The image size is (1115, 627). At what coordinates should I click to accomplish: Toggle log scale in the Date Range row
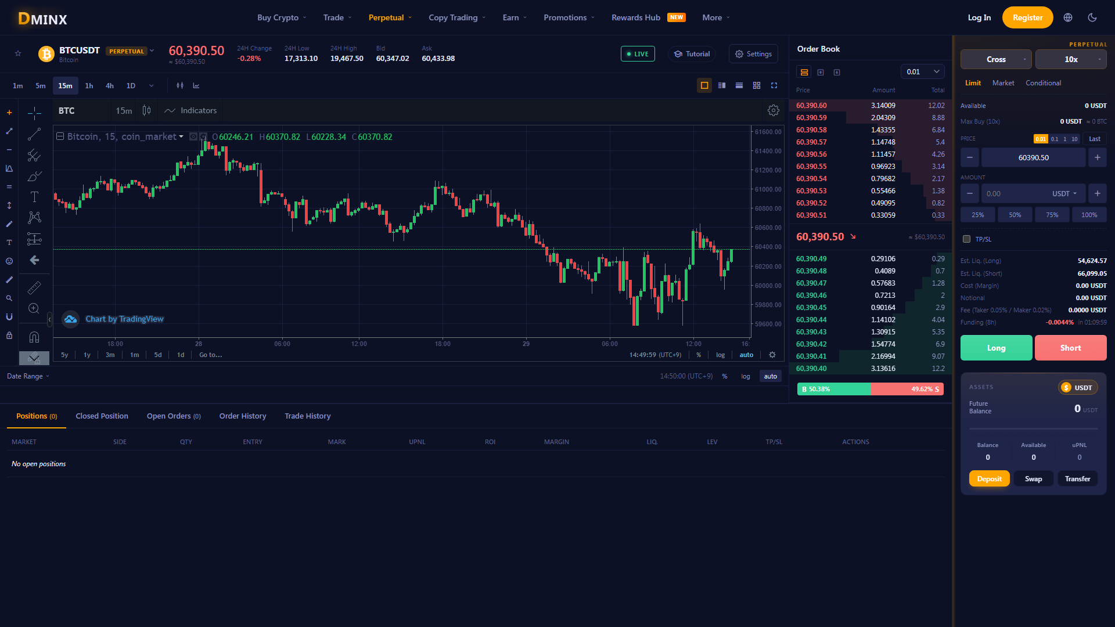[x=746, y=376]
